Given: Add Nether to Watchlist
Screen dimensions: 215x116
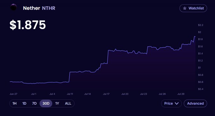Looking at the screenshot, I should tap(193, 8).
